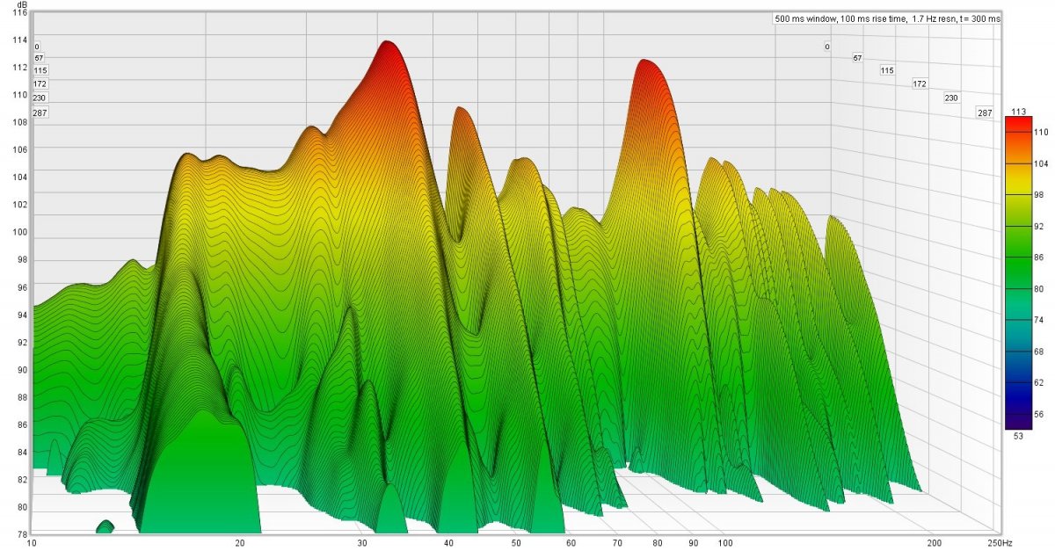Select the 287 time marker nearest the color legend
This screenshot has width=1055, height=551.
point(986,113)
